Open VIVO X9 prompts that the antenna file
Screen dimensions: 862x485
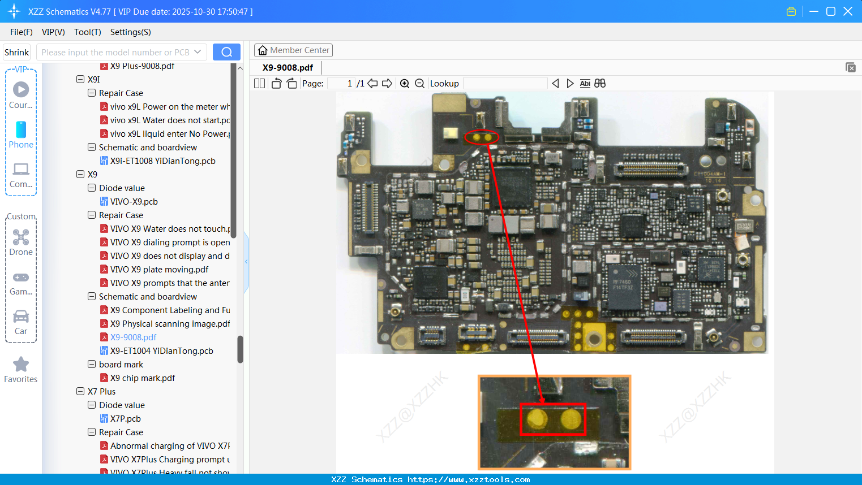pyautogui.click(x=170, y=283)
